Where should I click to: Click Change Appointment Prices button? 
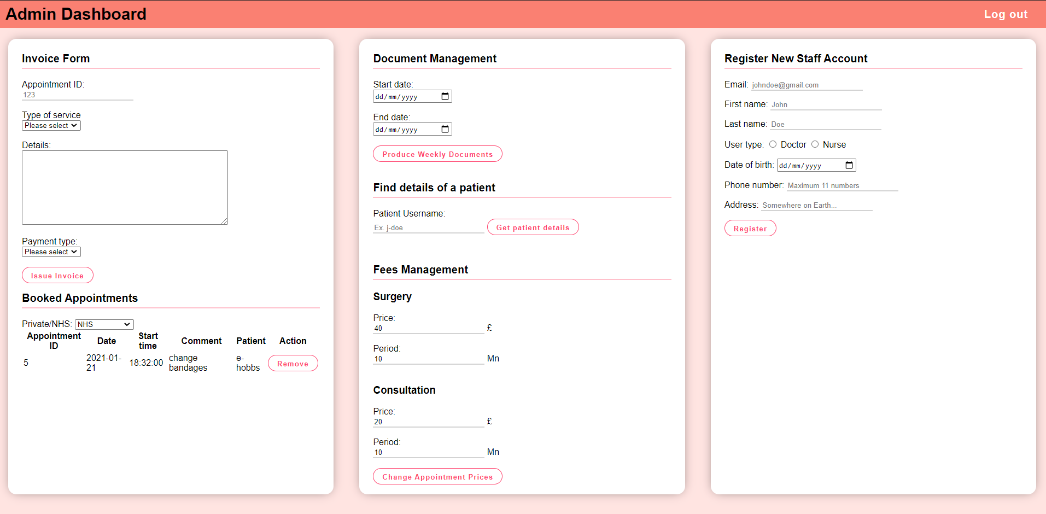coord(437,477)
